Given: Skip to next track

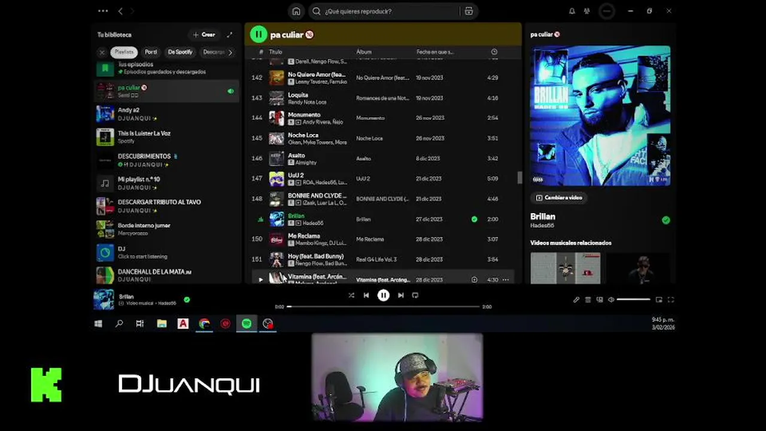Looking at the screenshot, I should click(x=401, y=295).
